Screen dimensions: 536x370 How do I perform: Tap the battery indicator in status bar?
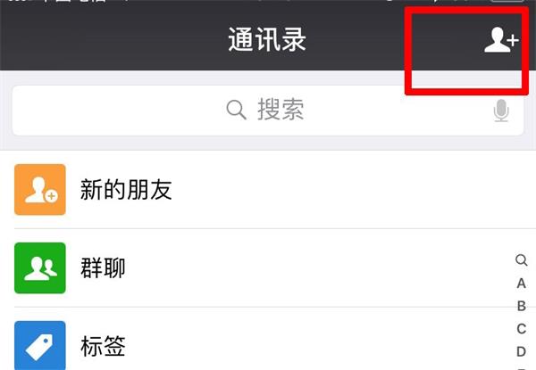507,1
